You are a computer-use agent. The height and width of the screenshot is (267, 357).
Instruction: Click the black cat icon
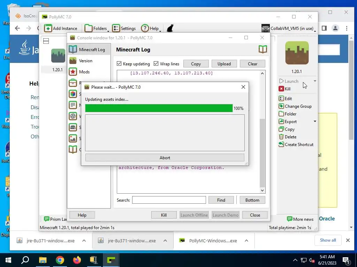170,29
